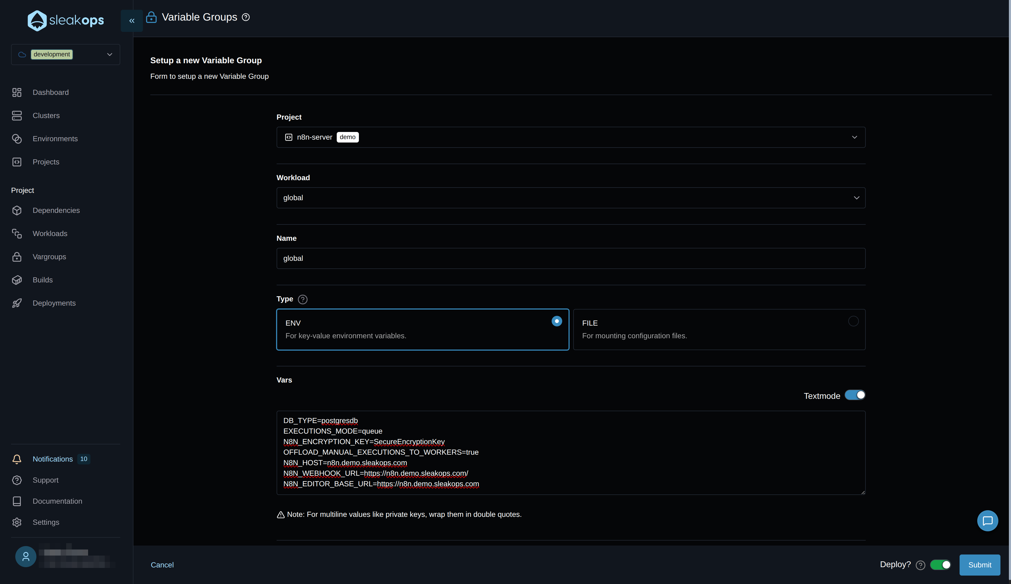Viewport: 1011px width, 584px height.
Task: Select the Clusters sidebar icon
Action: pos(16,115)
